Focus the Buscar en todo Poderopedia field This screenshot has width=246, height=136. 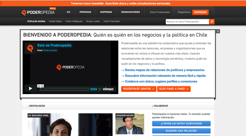[187, 22]
